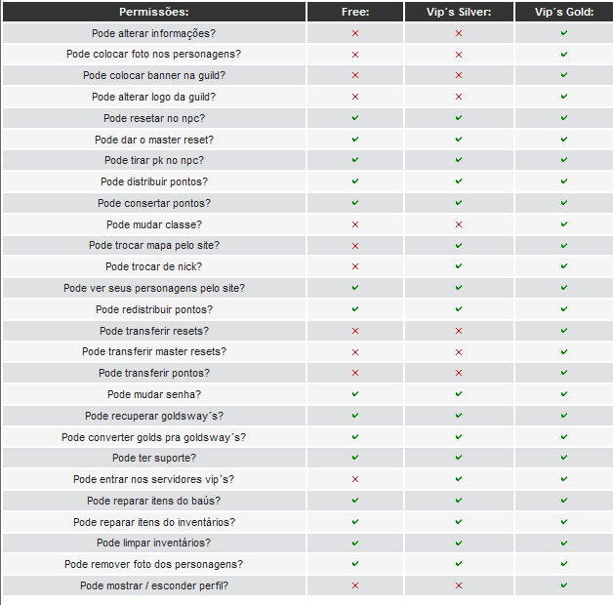Click the 'Pode limpar inventários?' row label
This screenshot has width=613, height=605.
click(x=154, y=543)
